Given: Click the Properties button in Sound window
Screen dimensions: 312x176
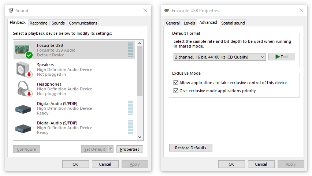Looking at the screenshot, I should 130,149.
